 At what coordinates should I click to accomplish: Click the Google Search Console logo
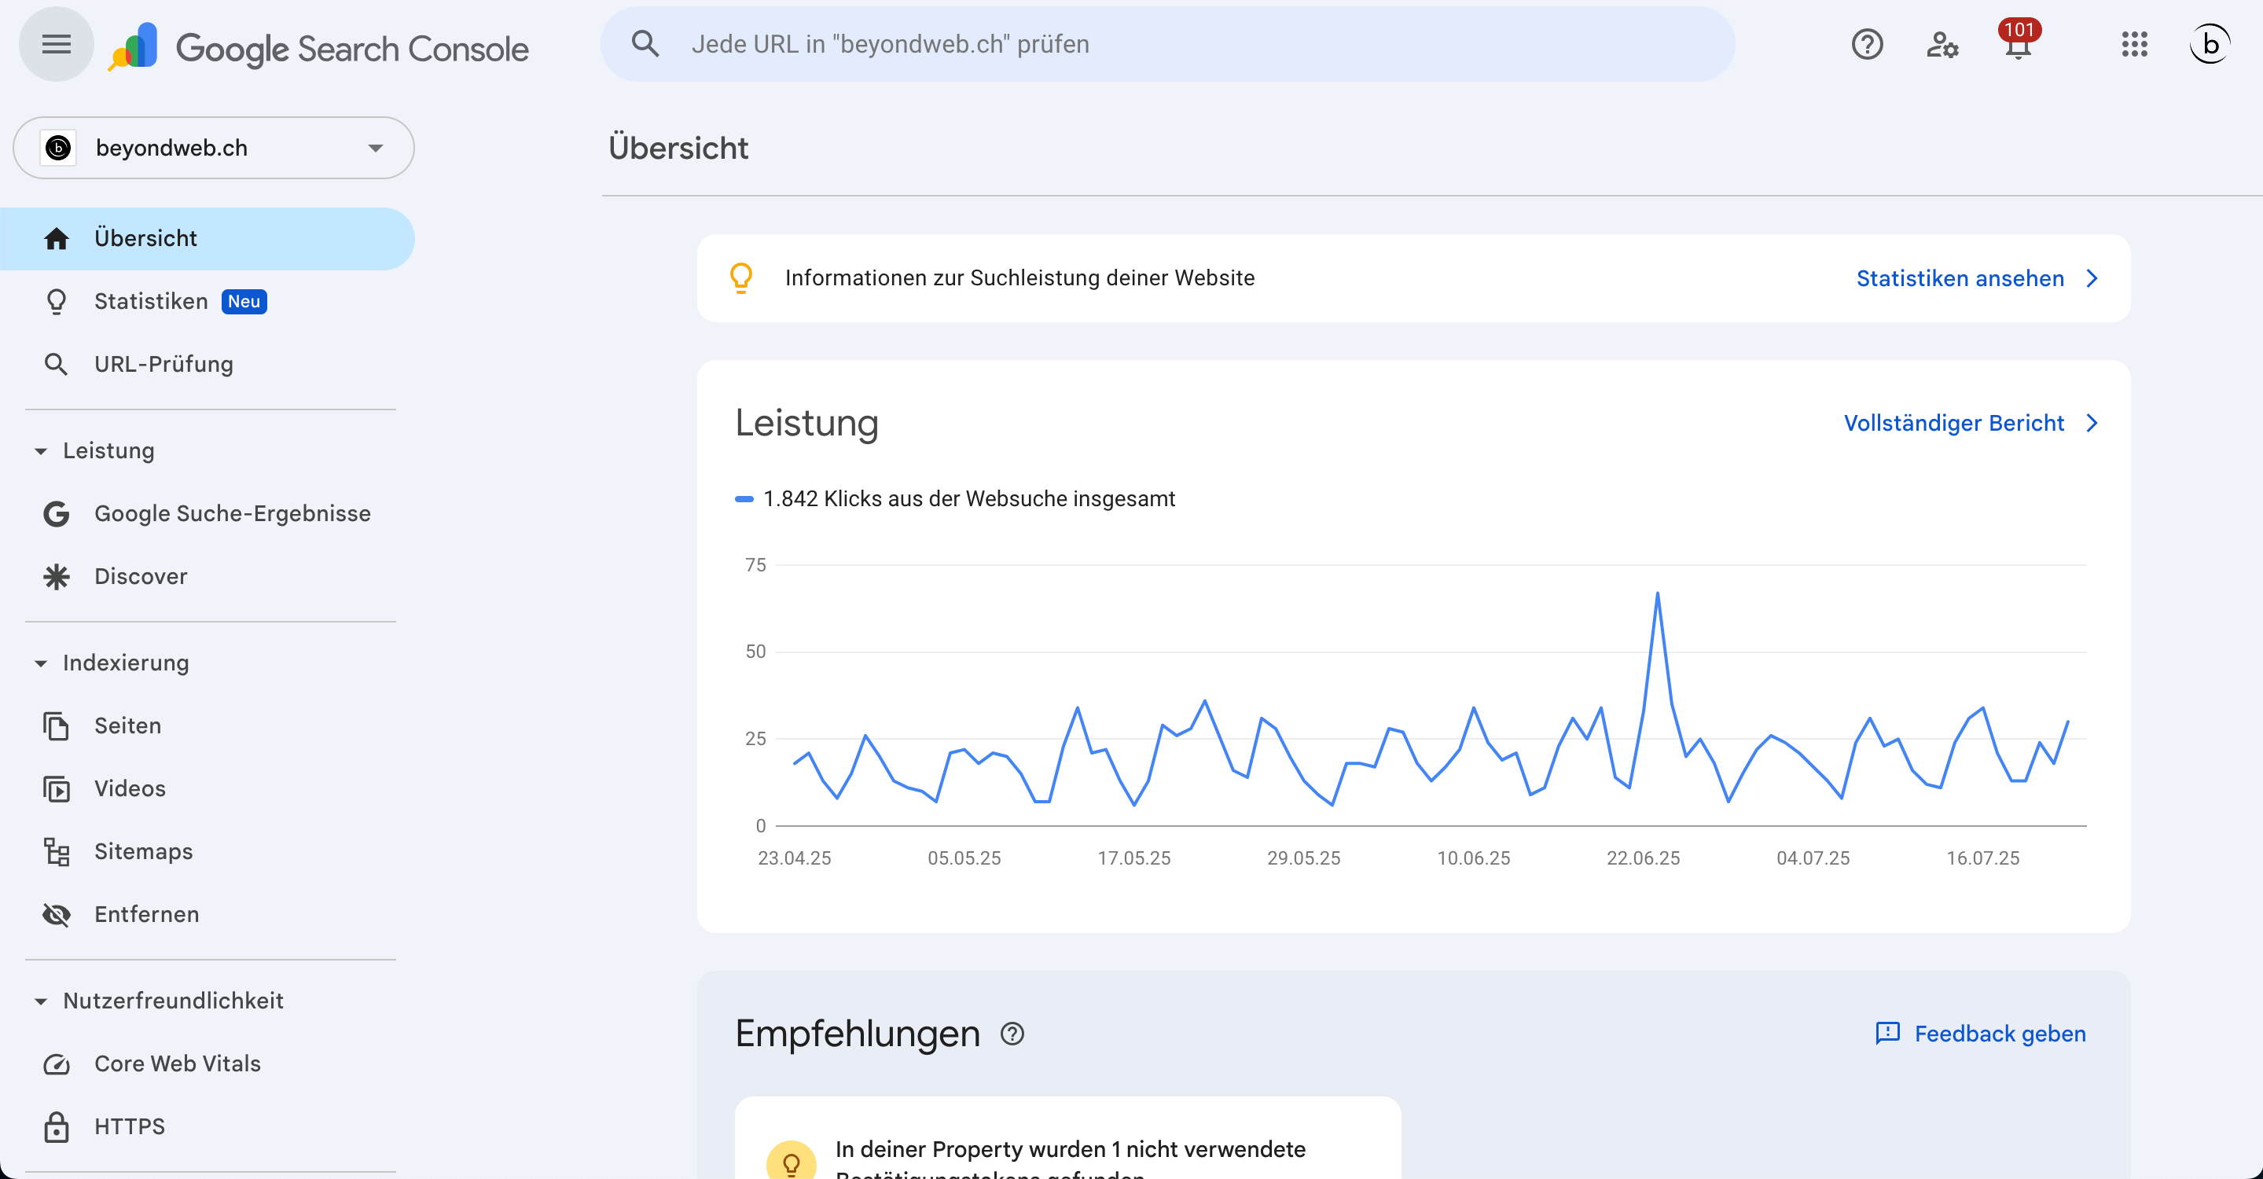click(318, 47)
